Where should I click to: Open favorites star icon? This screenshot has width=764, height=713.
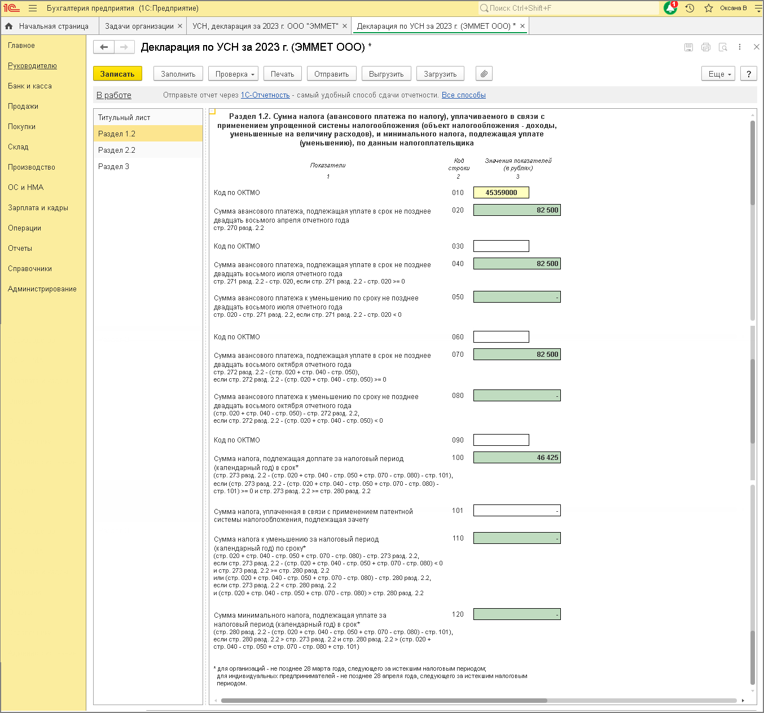(x=709, y=8)
